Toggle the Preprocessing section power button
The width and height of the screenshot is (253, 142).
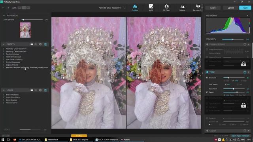point(207,44)
